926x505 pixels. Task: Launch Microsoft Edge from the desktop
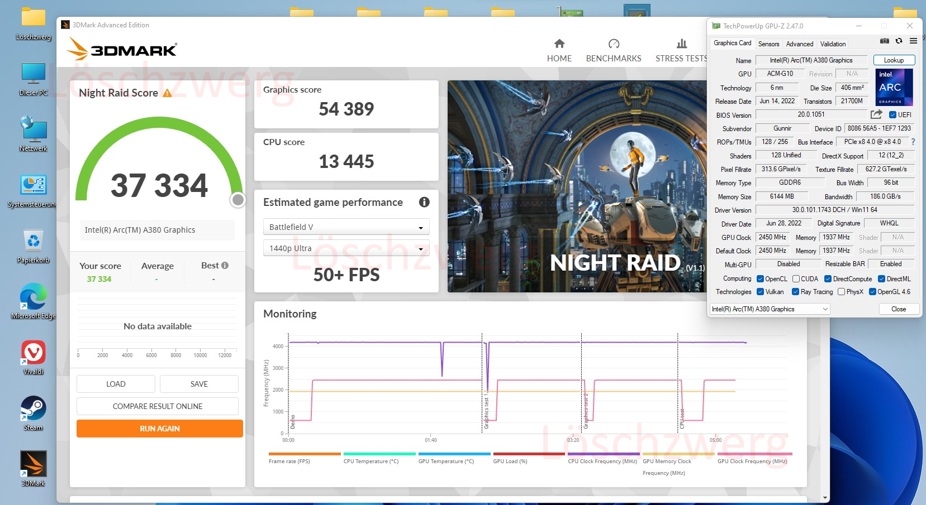(34, 302)
